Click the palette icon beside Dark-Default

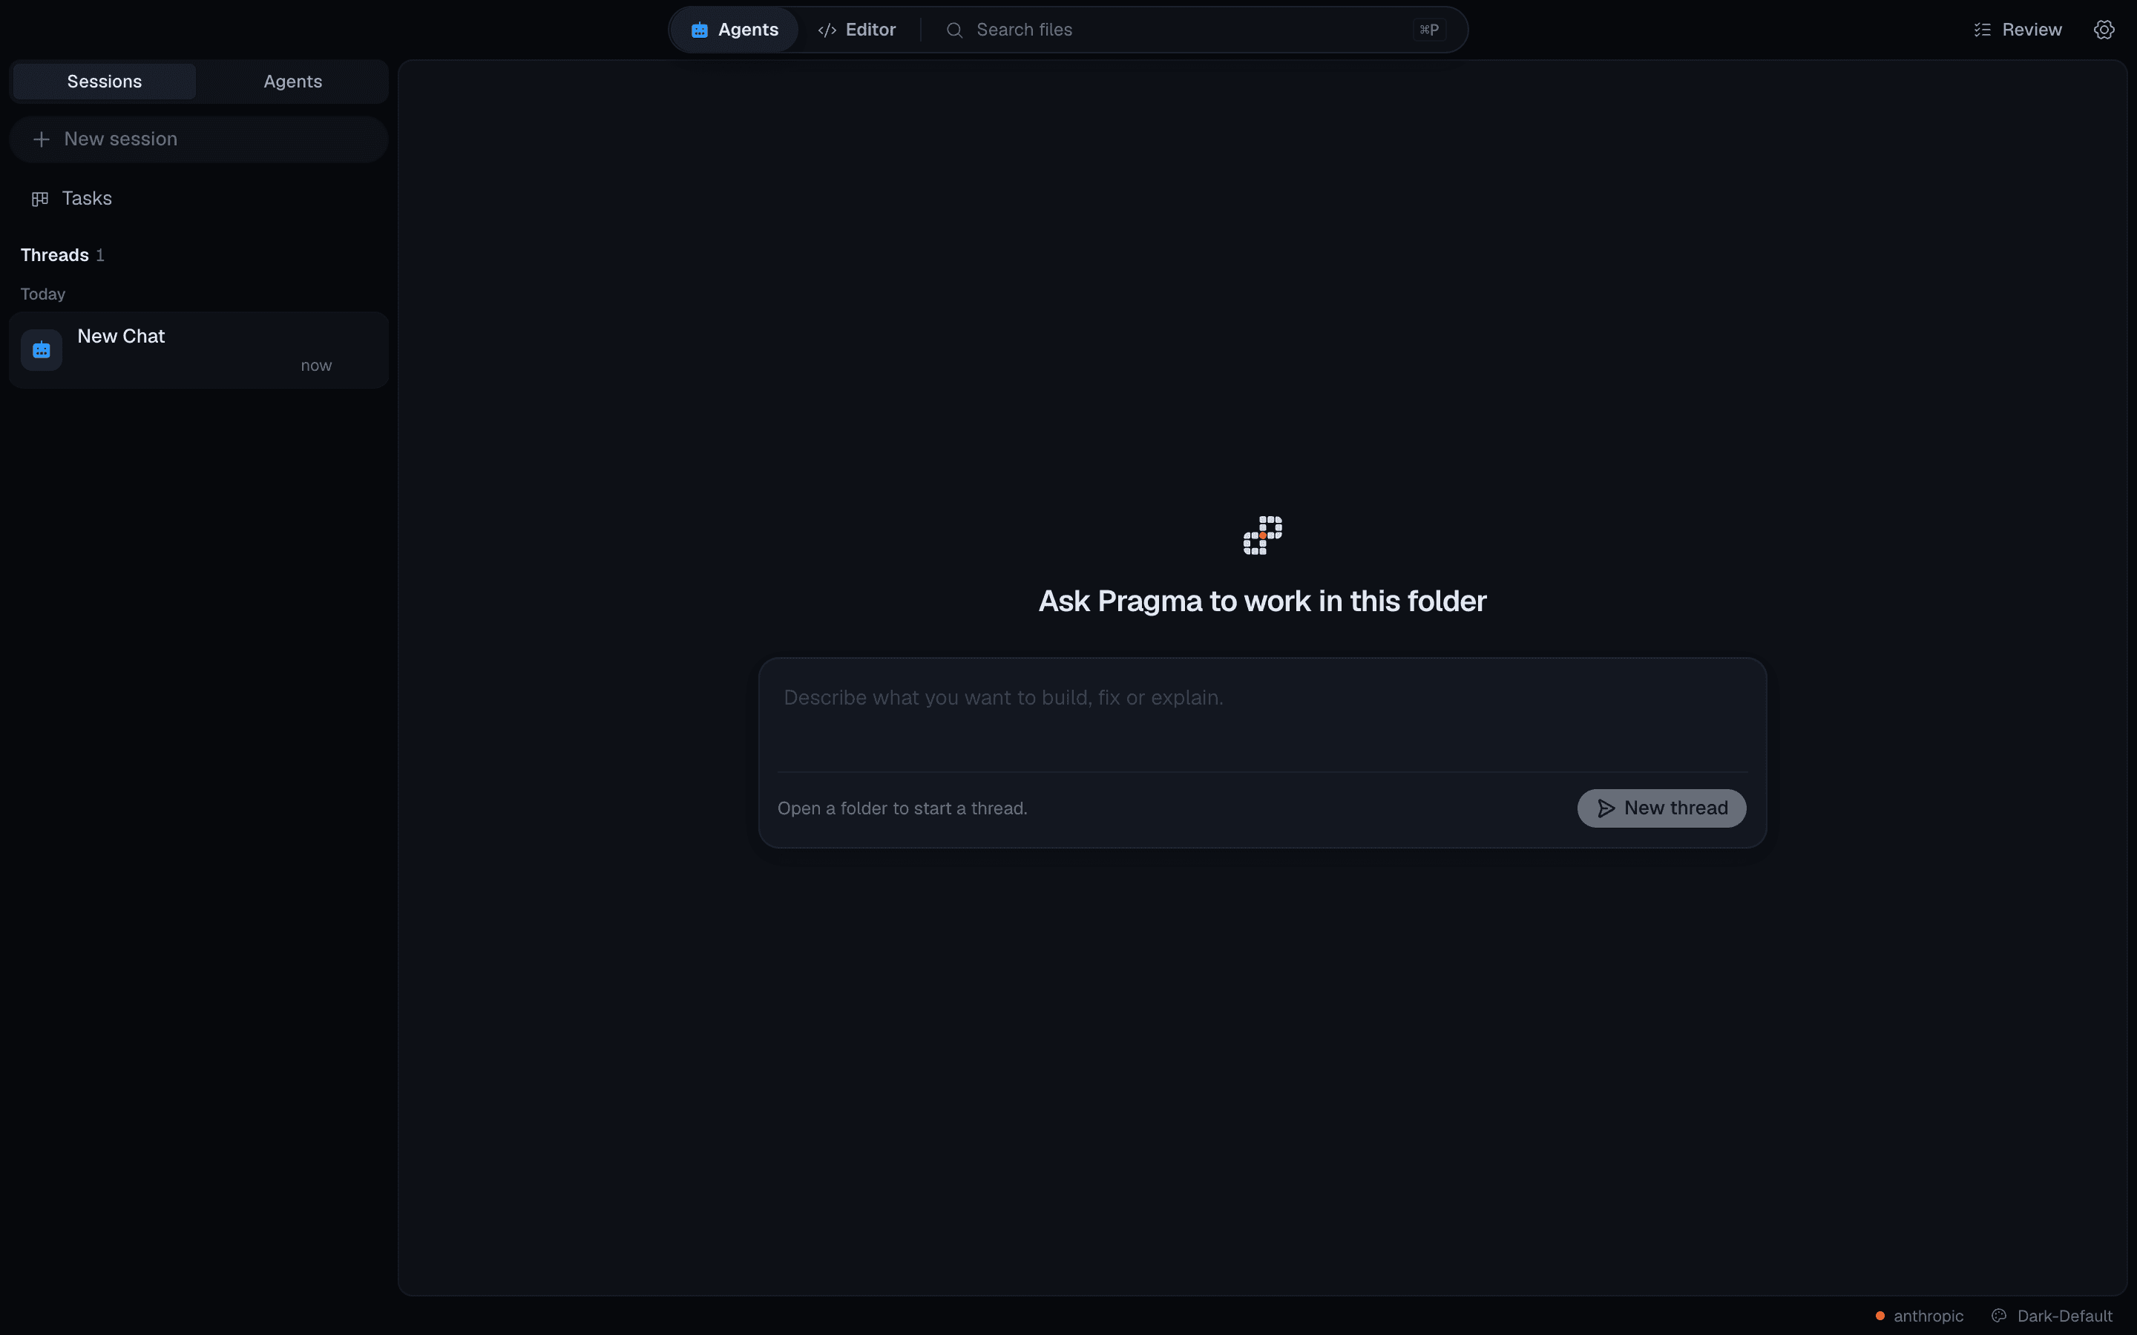[x=1999, y=1316]
